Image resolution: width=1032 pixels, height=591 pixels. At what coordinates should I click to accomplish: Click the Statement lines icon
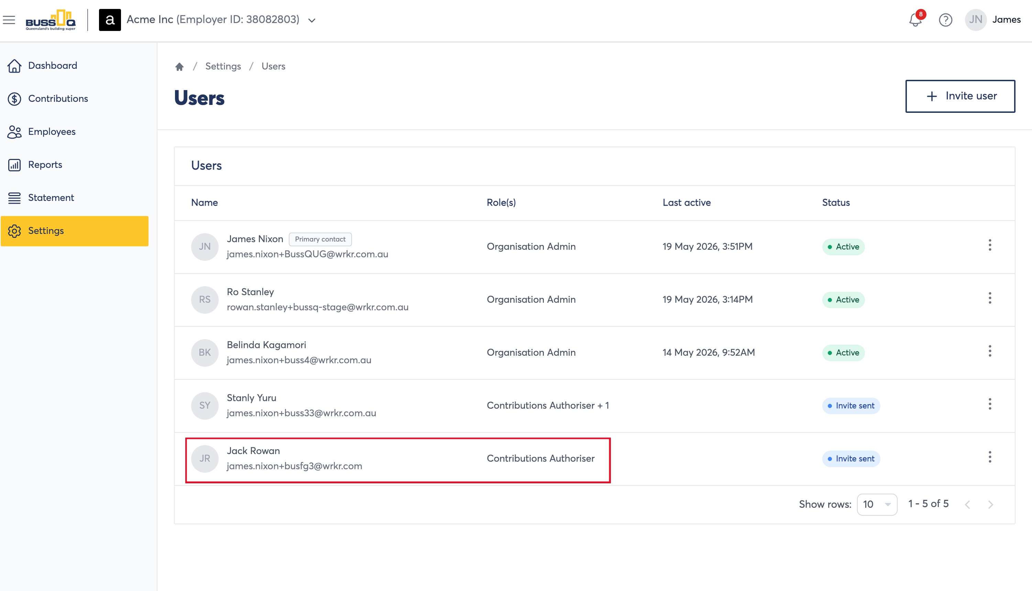(14, 198)
